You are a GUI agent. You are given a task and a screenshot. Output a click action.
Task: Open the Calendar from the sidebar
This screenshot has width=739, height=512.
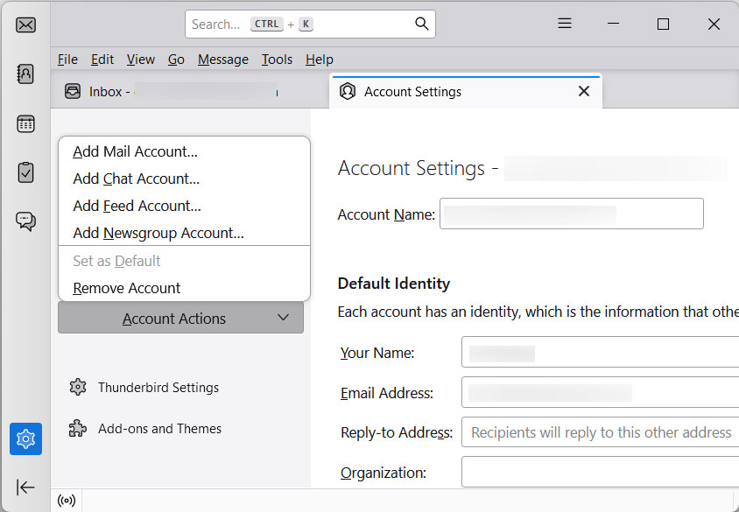[x=25, y=123]
